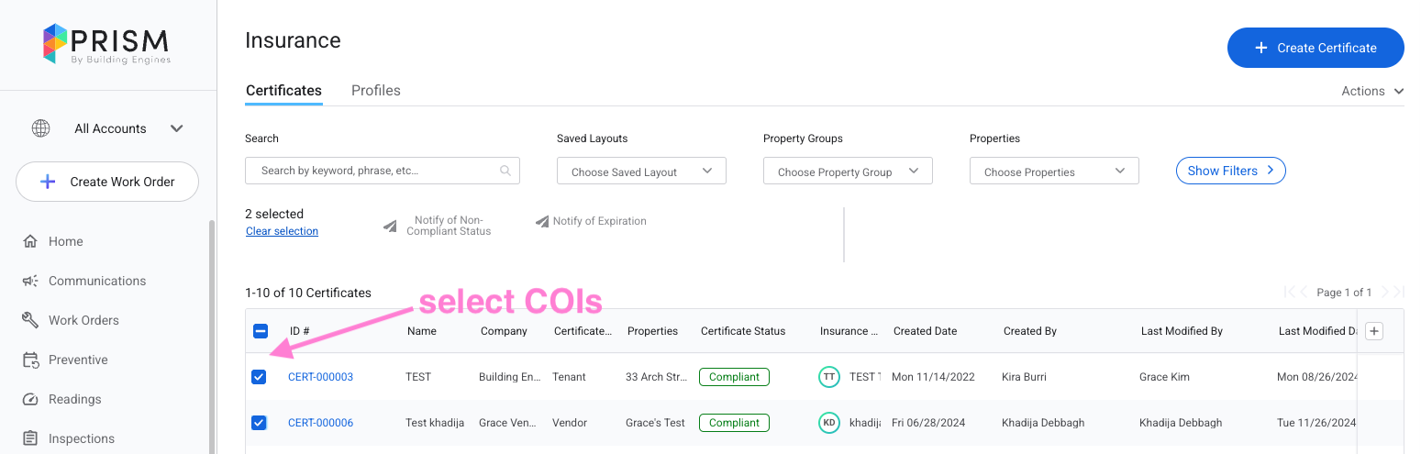This screenshot has height=454, width=1421.
Task: Switch to the Profiles tab
Action: [x=376, y=91]
